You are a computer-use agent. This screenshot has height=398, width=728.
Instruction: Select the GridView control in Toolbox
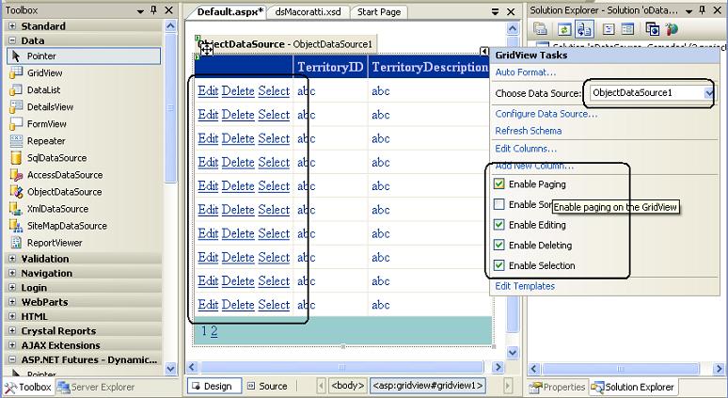(x=44, y=72)
